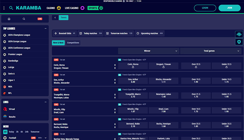Image resolution: width=244 pixels, height=140 pixels.
Task: Open Today matches filter
Action: tap(90, 33)
